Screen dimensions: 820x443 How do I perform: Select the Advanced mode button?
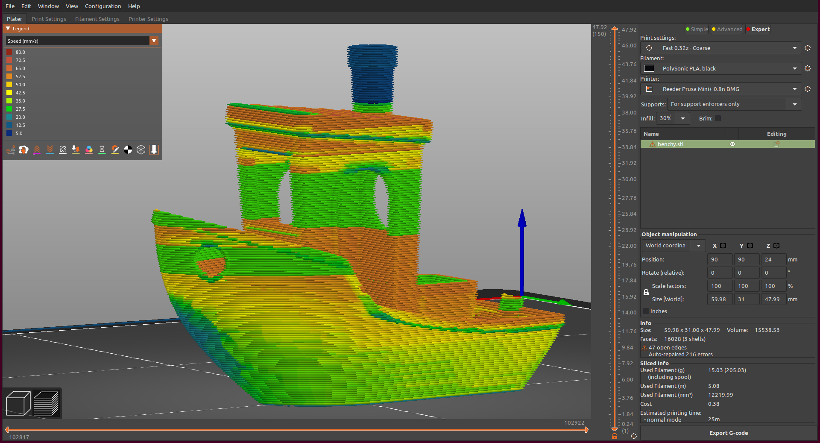point(727,29)
